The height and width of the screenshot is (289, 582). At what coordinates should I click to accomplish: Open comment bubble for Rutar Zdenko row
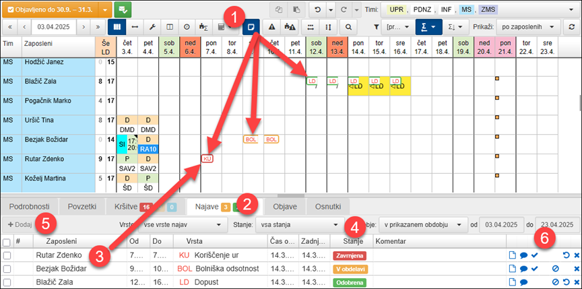(523, 255)
